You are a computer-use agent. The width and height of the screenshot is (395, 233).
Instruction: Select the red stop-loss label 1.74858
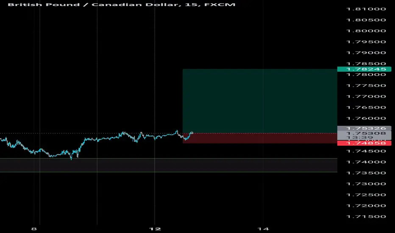tap(364, 143)
